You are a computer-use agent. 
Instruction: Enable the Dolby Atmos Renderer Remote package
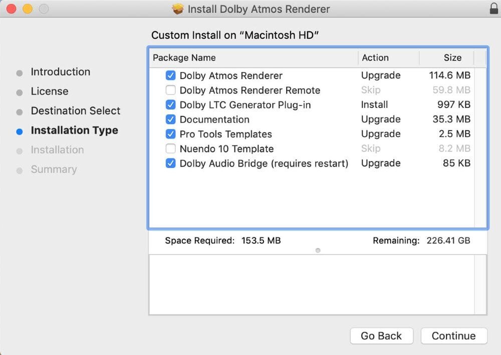[170, 90]
